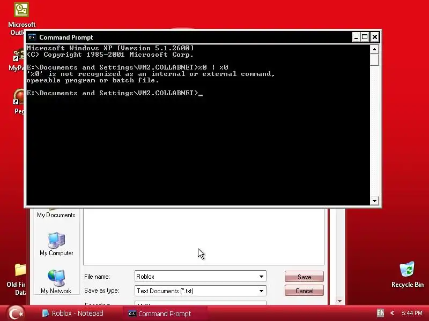The height and width of the screenshot is (321, 429).
Task: Open the Microsoft Outlook desktop icon
Action: coord(21,10)
